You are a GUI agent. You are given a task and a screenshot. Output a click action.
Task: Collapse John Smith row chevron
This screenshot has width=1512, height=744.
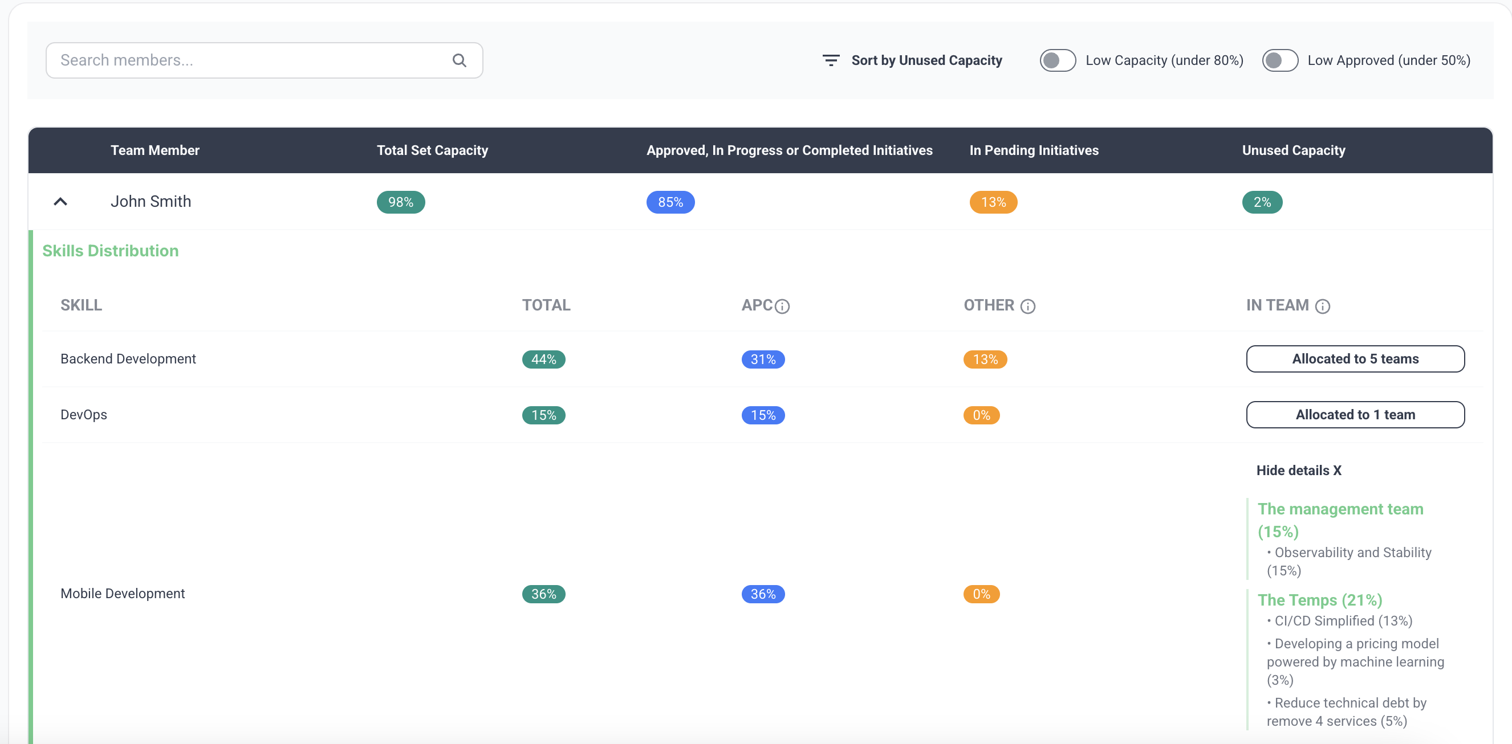[x=60, y=202]
